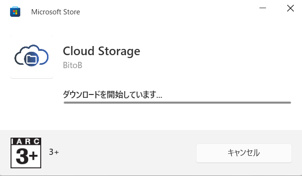Viewport: 302px width, 176px height.
Task: Click the Microsoft Store window title text
Action: coord(56,12)
